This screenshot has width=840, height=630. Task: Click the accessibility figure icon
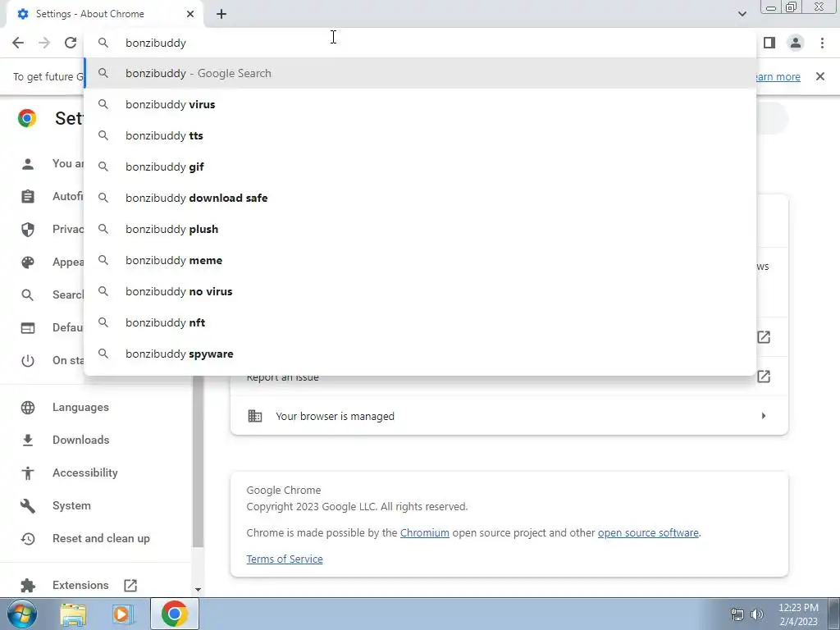27,473
